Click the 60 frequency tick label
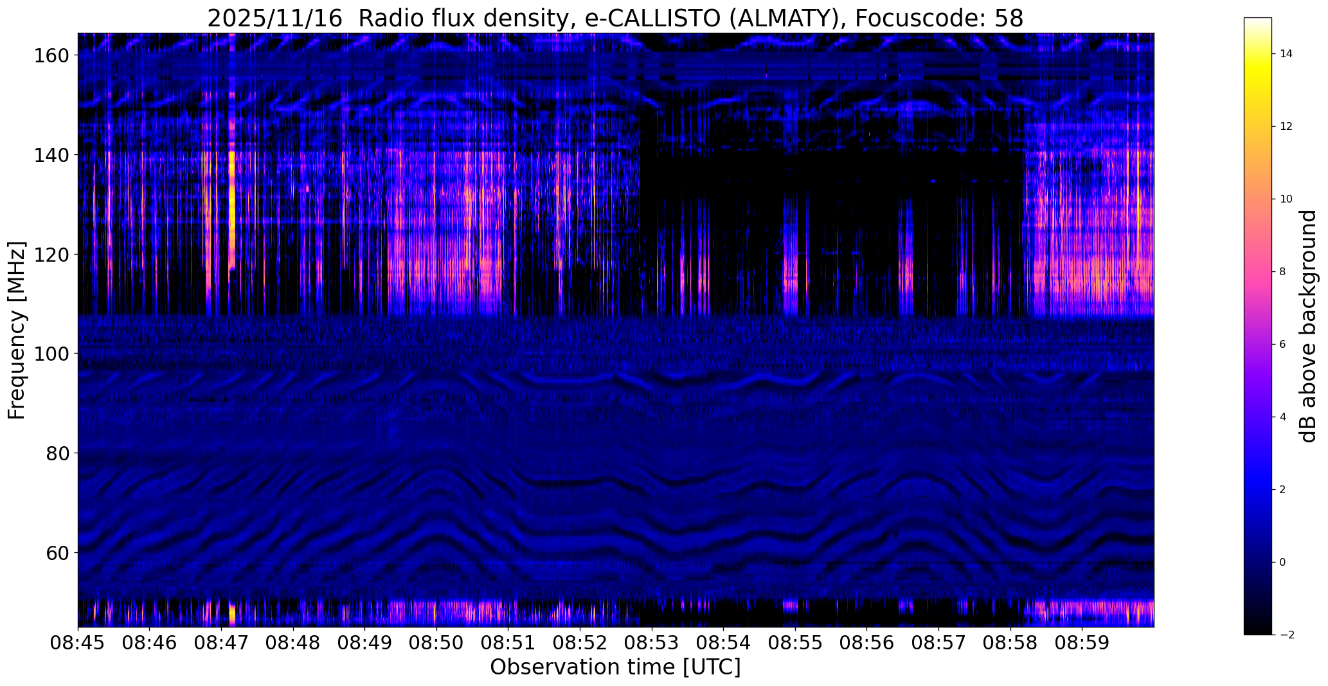This screenshot has width=1328, height=686. click(57, 552)
